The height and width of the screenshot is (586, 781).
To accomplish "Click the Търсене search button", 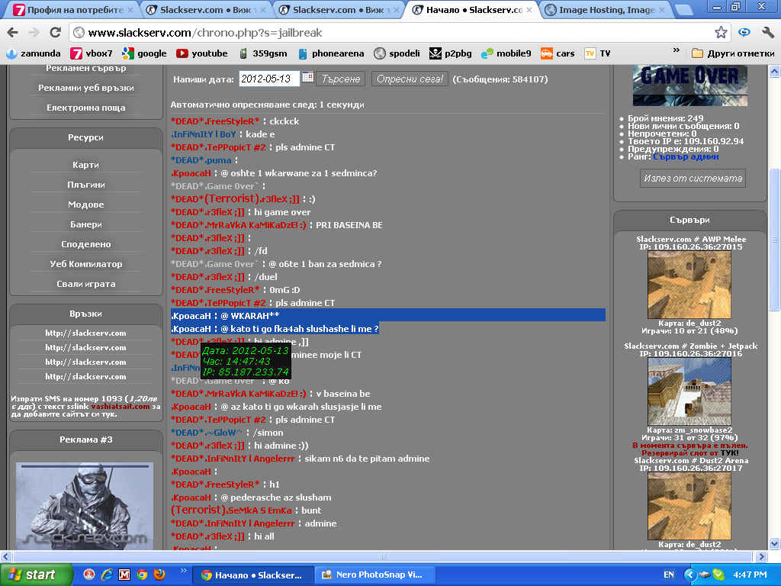I will coord(341,79).
